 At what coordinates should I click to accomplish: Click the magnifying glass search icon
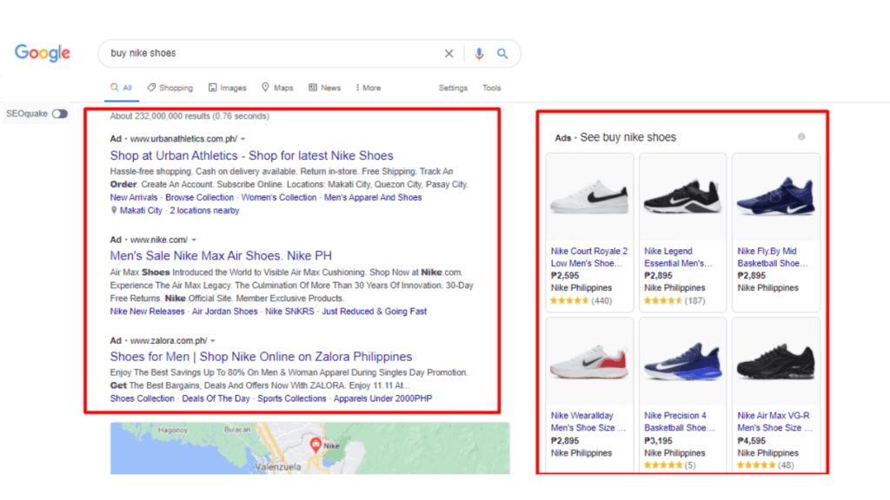(x=502, y=53)
